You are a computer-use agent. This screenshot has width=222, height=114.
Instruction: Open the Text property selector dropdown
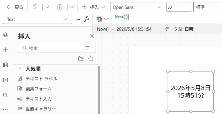point(37,19)
